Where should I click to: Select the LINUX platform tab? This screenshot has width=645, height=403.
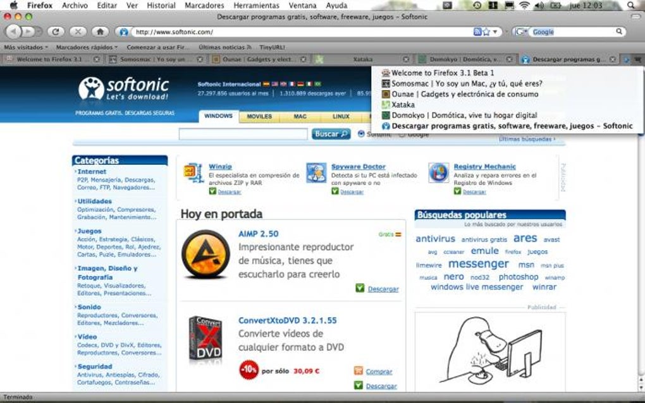(341, 117)
